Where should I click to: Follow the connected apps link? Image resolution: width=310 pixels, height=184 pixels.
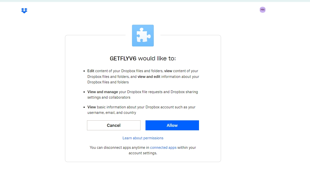point(163,148)
